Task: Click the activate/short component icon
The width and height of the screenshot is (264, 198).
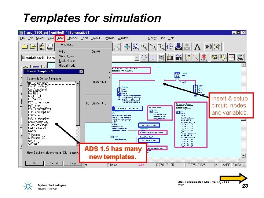Action: [x=217, y=47]
